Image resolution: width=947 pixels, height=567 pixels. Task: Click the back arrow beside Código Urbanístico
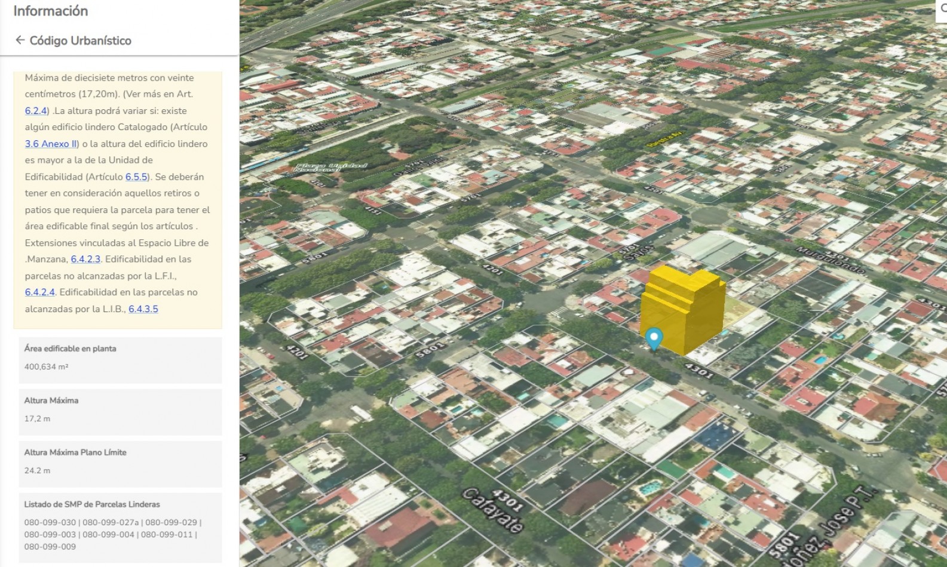[x=20, y=40]
